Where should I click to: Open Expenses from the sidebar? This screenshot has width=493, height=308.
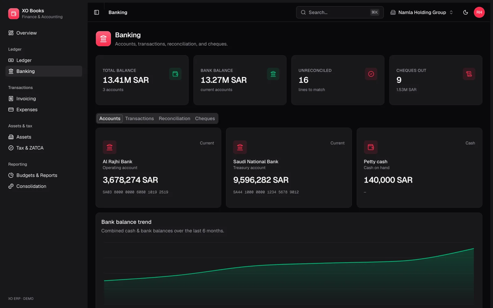coord(44,110)
